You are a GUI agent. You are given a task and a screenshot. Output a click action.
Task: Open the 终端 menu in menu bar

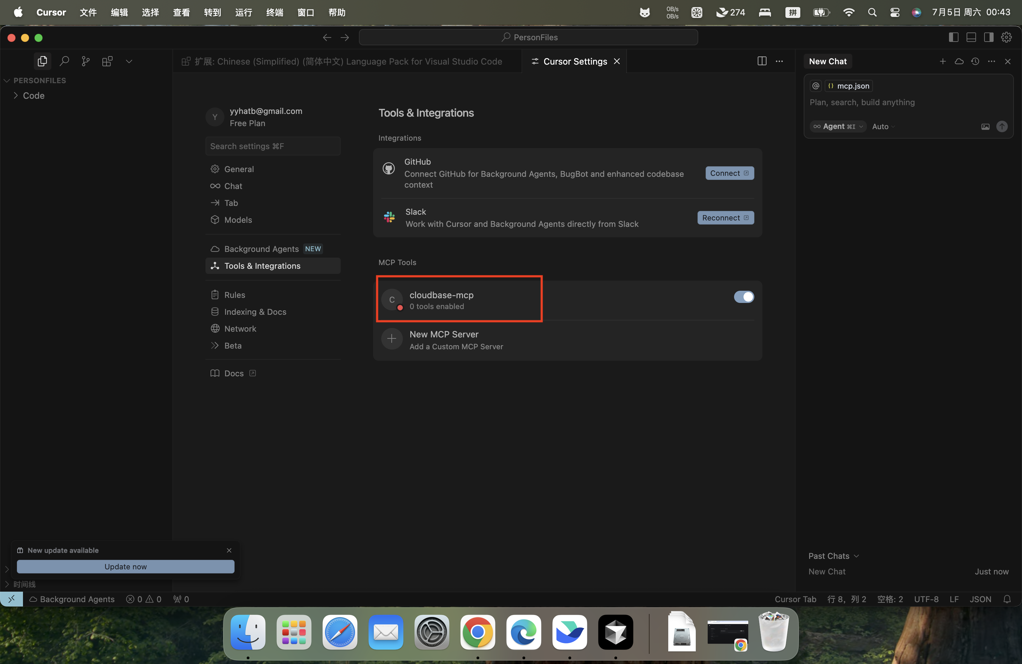tap(274, 12)
